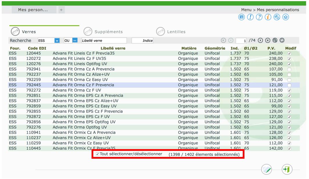Screen dimensions: 309x179
Task: Click the Modif column header
Action: 291,48
